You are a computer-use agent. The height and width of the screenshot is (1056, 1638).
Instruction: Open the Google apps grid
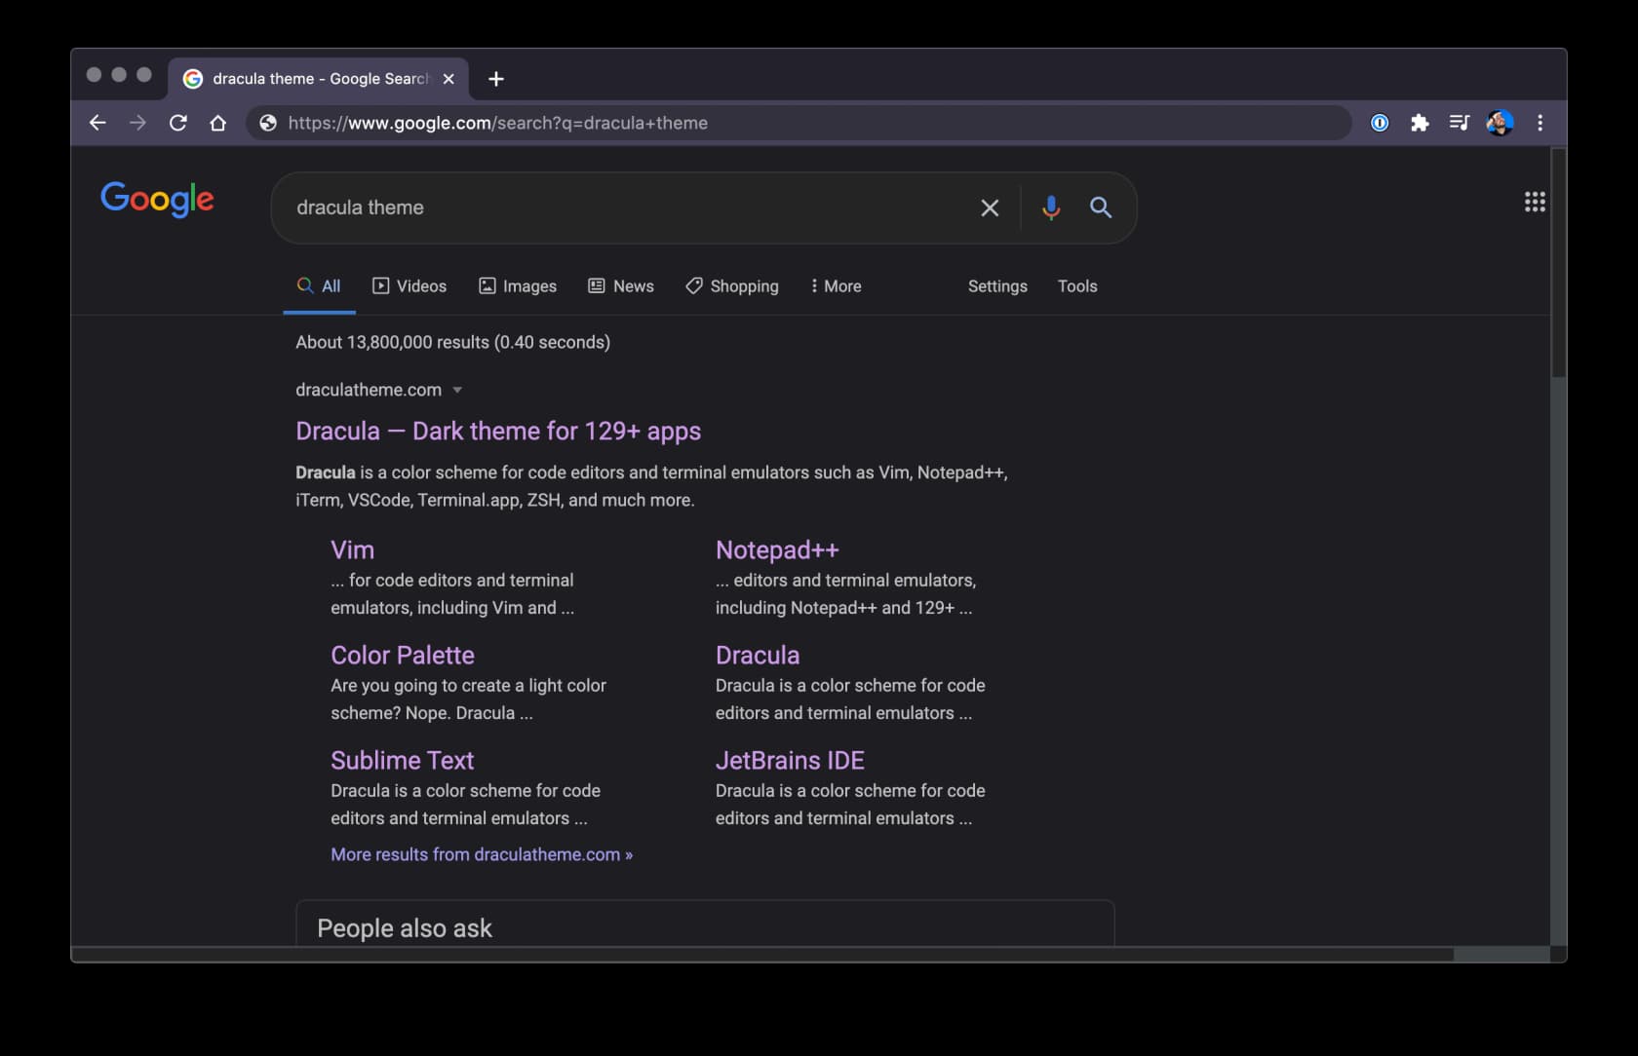pyautogui.click(x=1535, y=202)
